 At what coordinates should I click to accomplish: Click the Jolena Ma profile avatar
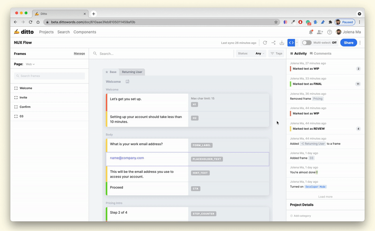point(338,32)
